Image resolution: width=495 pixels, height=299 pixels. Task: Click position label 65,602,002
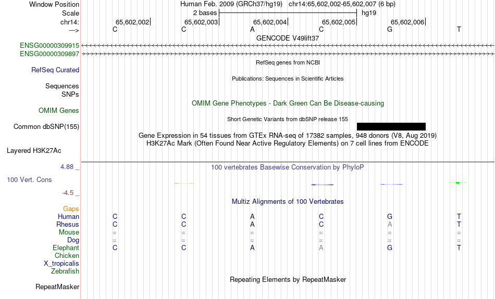pos(132,22)
